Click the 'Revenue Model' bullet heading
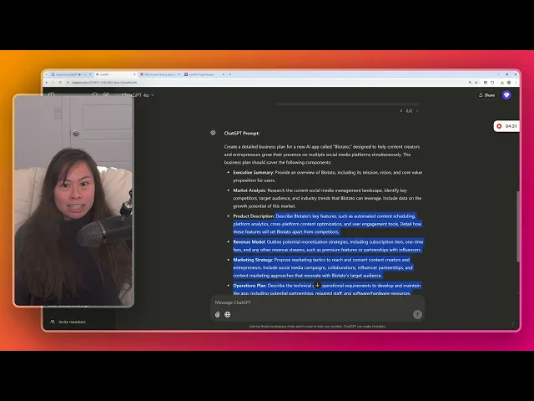Viewport: 534px width, 401px height. click(249, 241)
